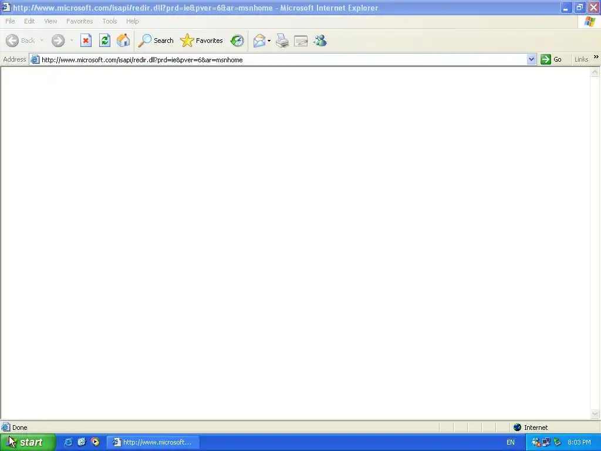
Task: Print the page with printer icon
Action: [x=282, y=41]
